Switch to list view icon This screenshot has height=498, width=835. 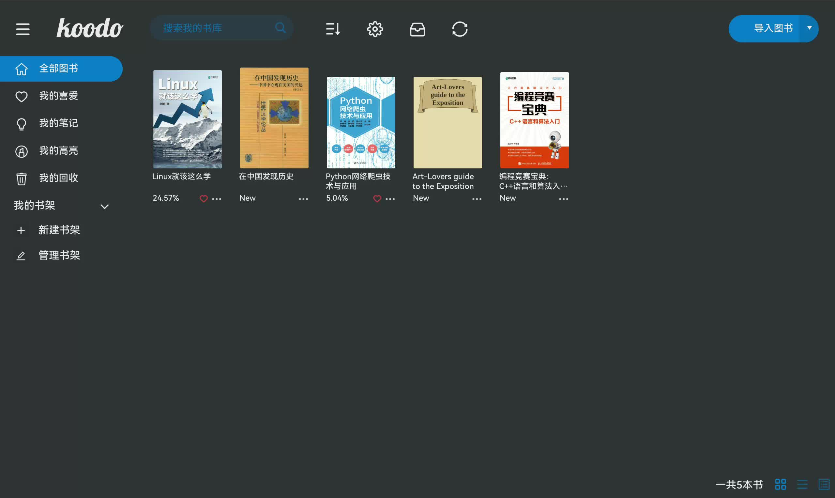802,484
